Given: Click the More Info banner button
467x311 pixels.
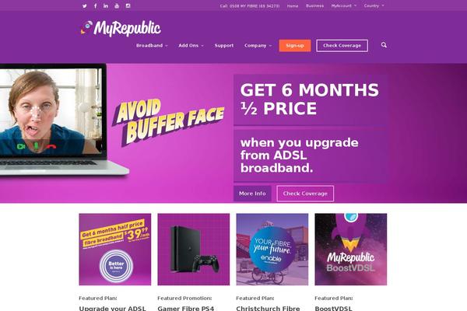Looking at the screenshot, I should click(x=252, y=194).
